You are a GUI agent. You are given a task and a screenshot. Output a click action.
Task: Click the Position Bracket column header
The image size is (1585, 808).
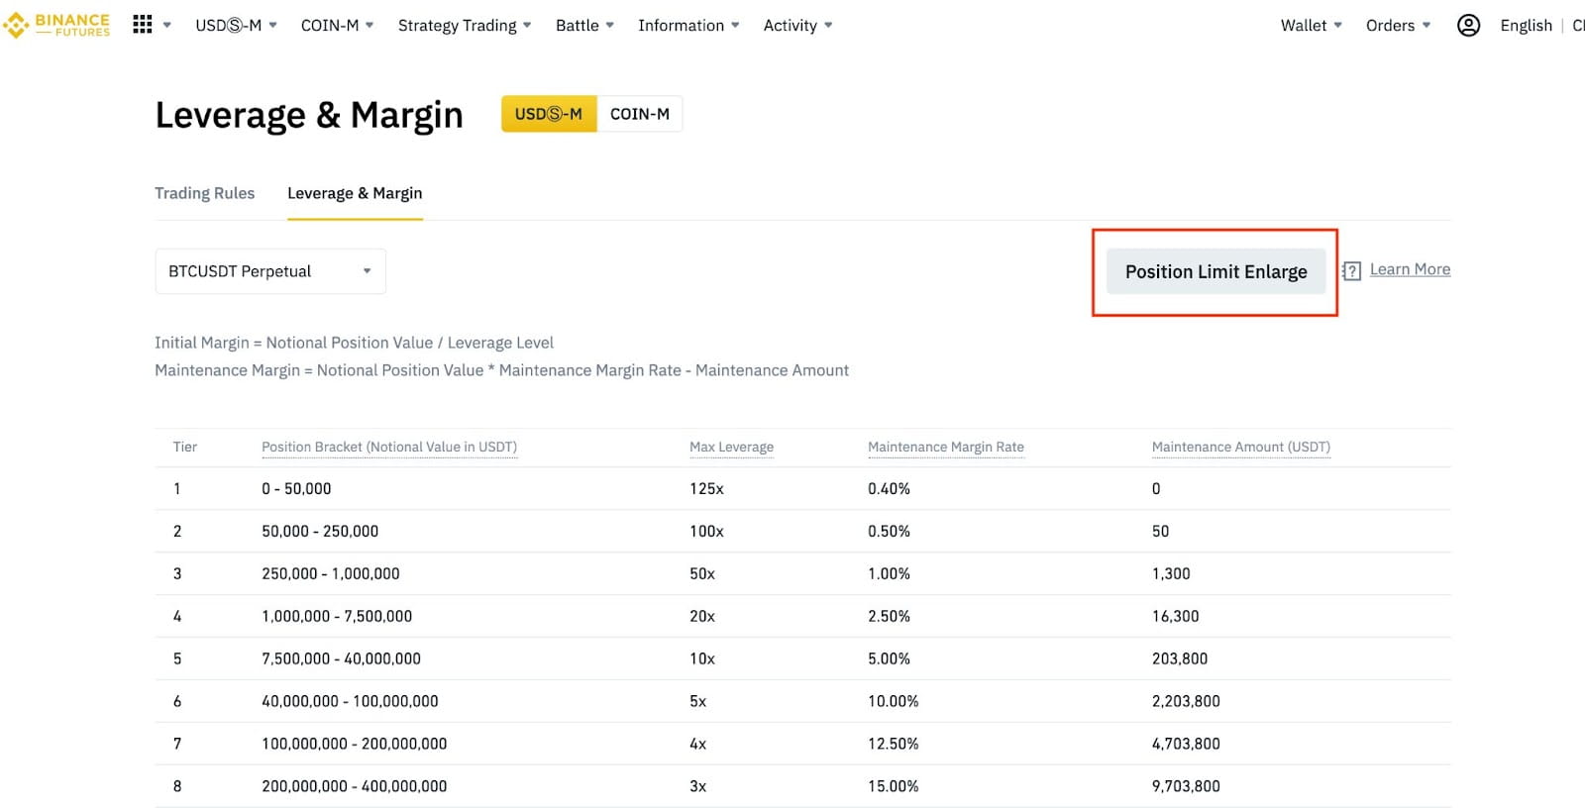pyautogui.click(x=389, y=447)
